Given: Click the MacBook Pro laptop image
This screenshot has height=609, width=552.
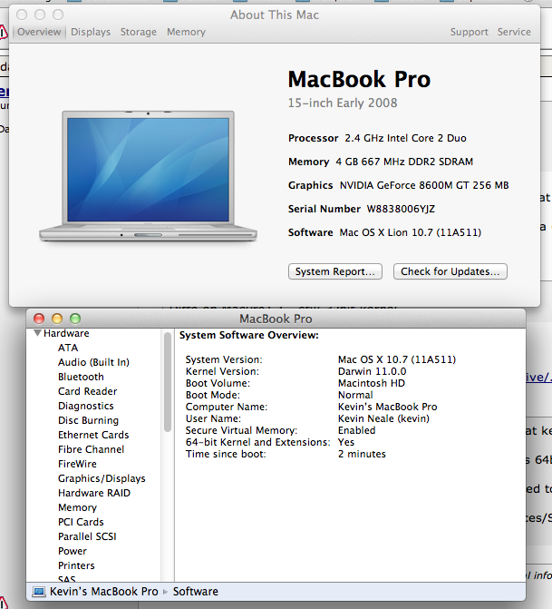Looking at the screenshot, I should pyautogui.click(x=148, y=176).
